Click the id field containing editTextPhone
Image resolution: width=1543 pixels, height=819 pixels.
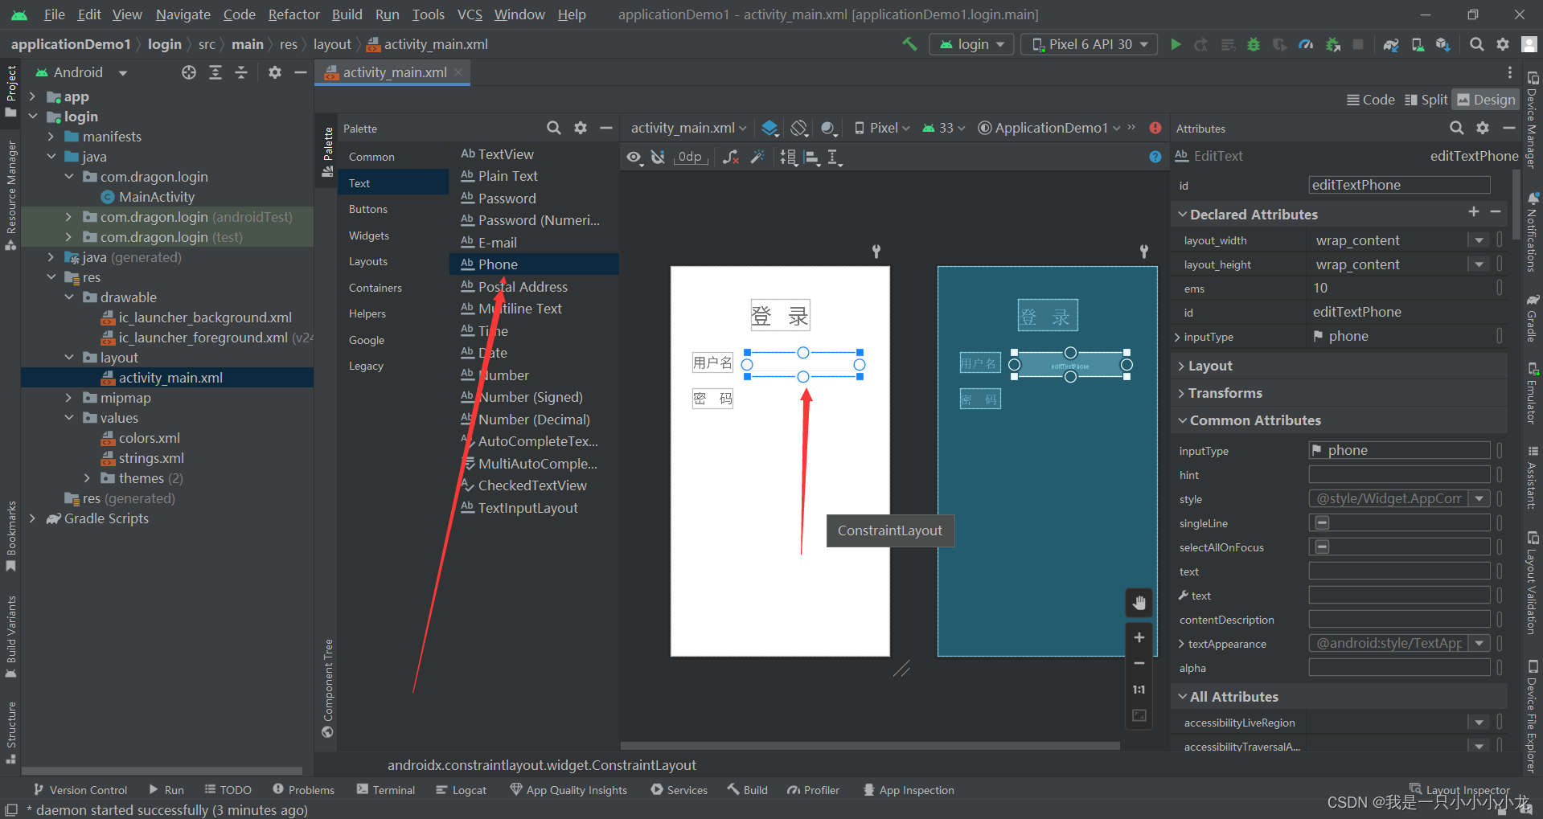click(1399, 185)
